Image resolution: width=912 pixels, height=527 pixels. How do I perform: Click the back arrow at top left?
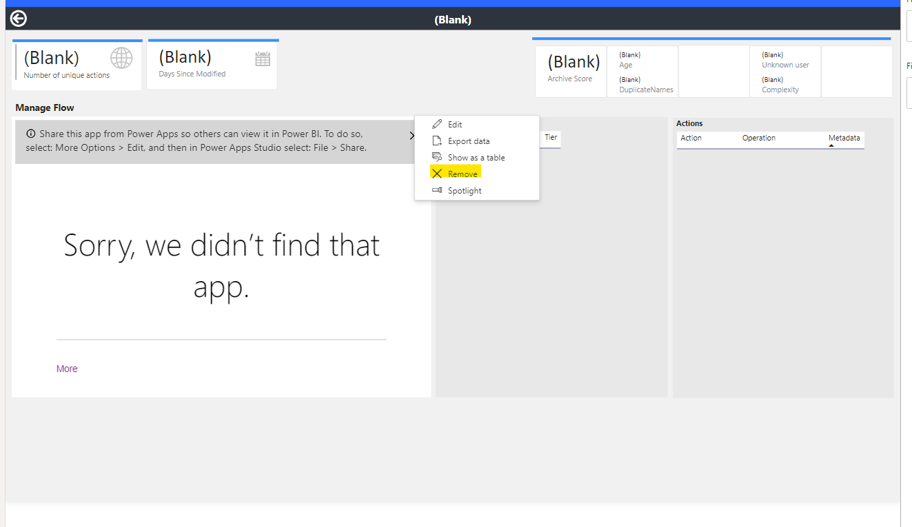18,18
